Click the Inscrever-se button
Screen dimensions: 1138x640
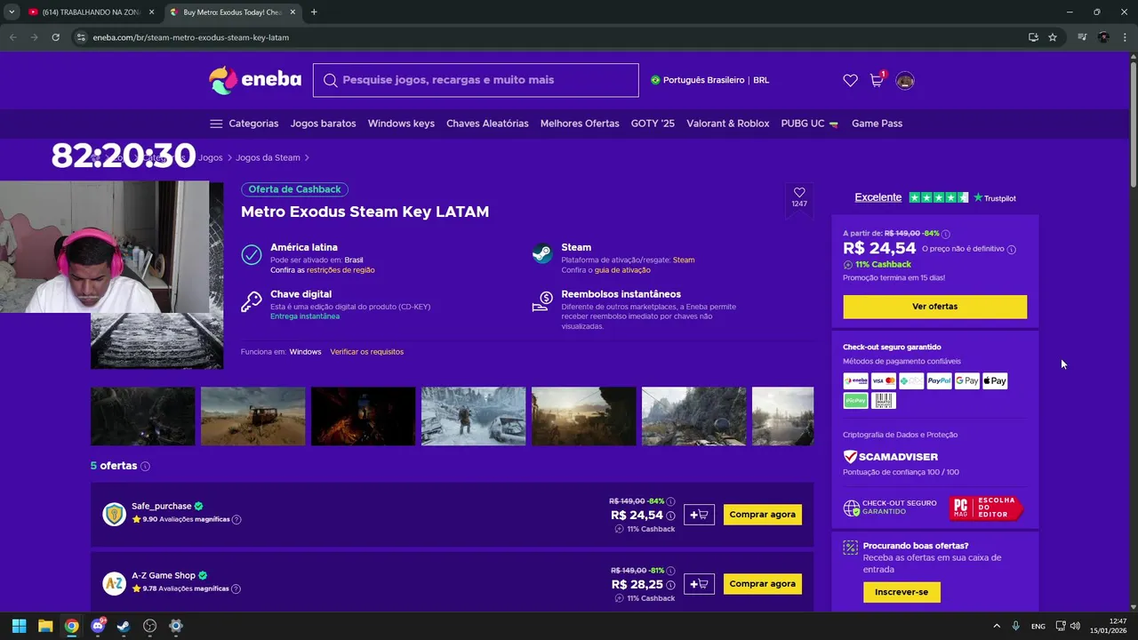point(901,592)
